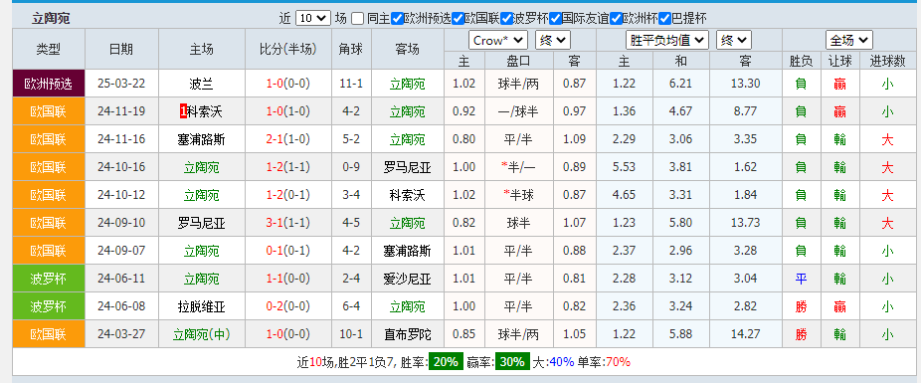Enable the 同主 checkbox

point(358,18)
